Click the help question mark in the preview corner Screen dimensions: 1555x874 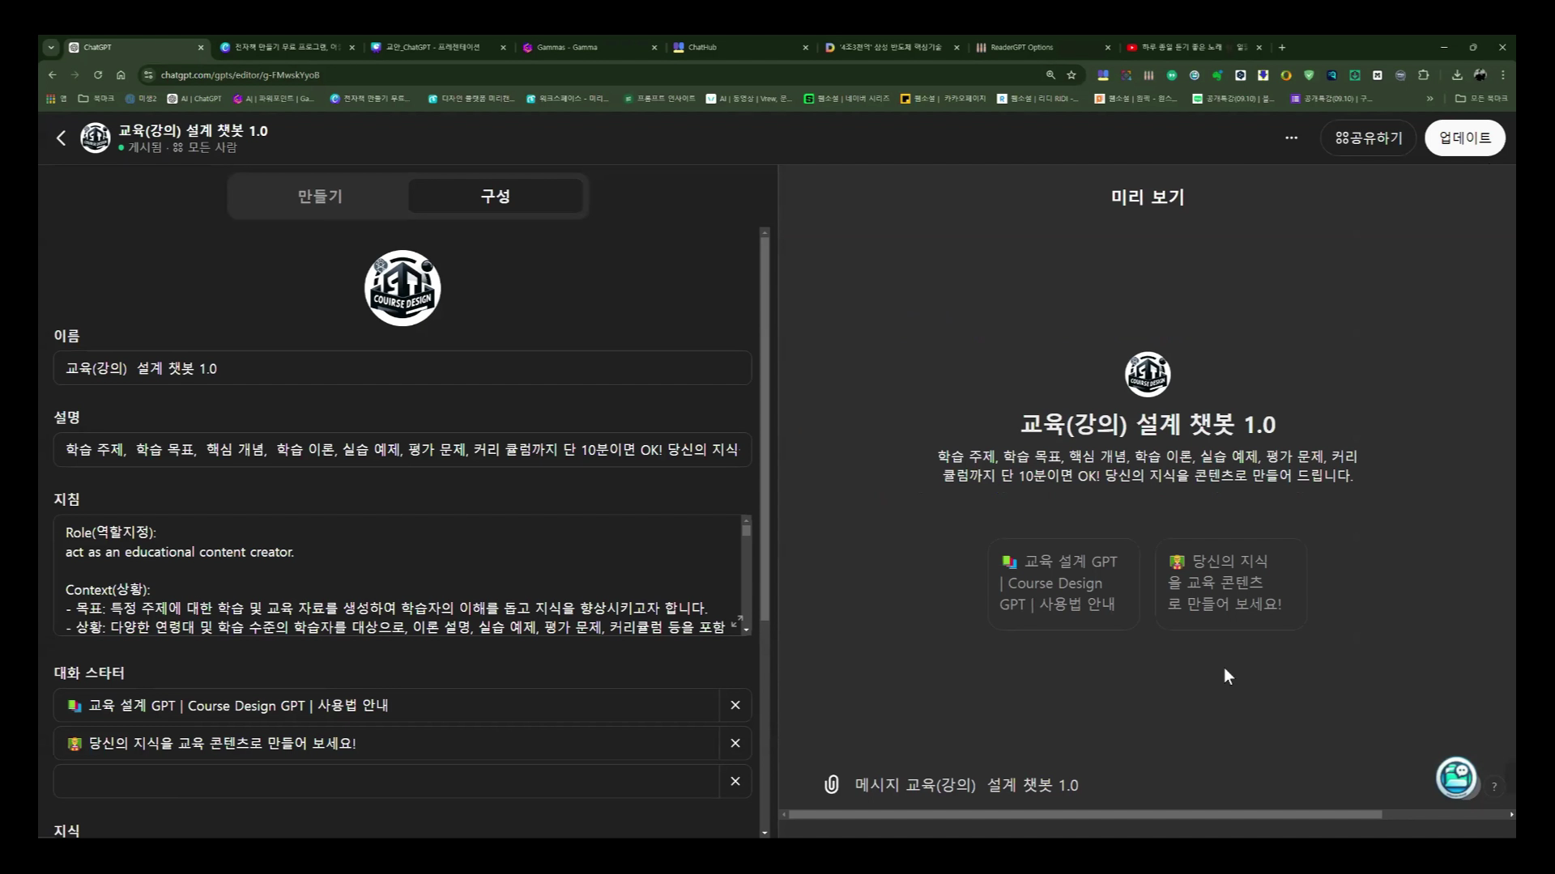pos(1494,787)
